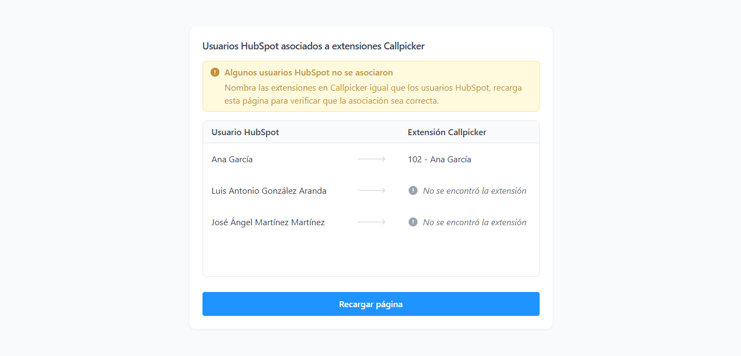
Task: Click the error icon beside José Ángel's extension
Action: pos(413,222)
